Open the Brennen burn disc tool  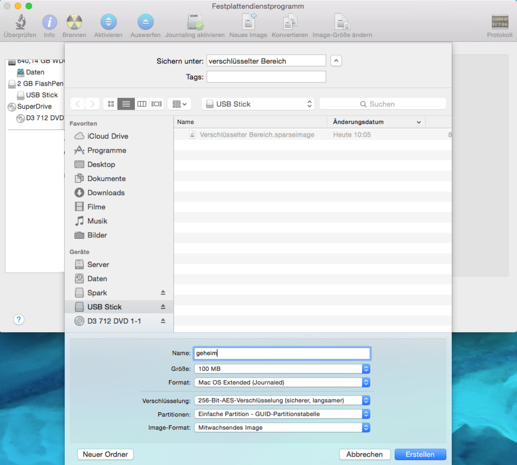(x=74, y=22)
